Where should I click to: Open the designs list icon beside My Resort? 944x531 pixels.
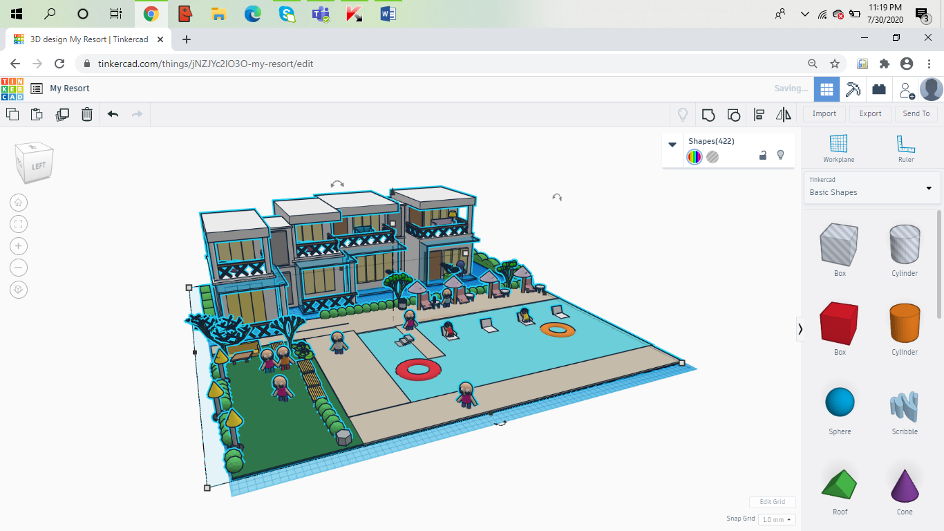click(x=37, y=88)
